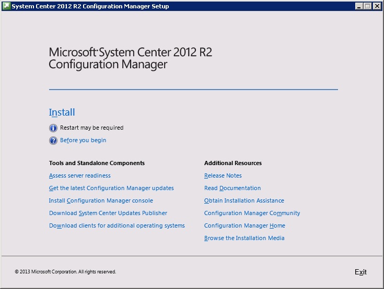Select Install Configuration Manager console

click(101, 201)
